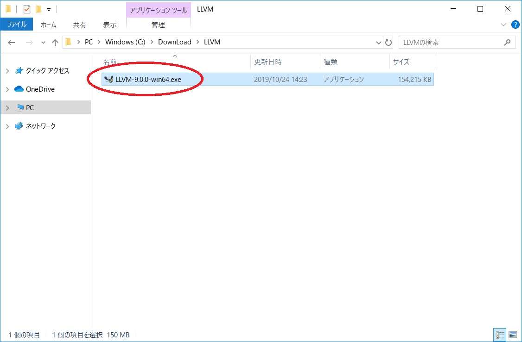Click the back navigation button

tap(11, 42)
